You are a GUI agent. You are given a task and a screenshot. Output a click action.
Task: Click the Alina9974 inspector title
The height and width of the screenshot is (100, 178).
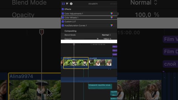pyautogui.click(x=93, y=4)
